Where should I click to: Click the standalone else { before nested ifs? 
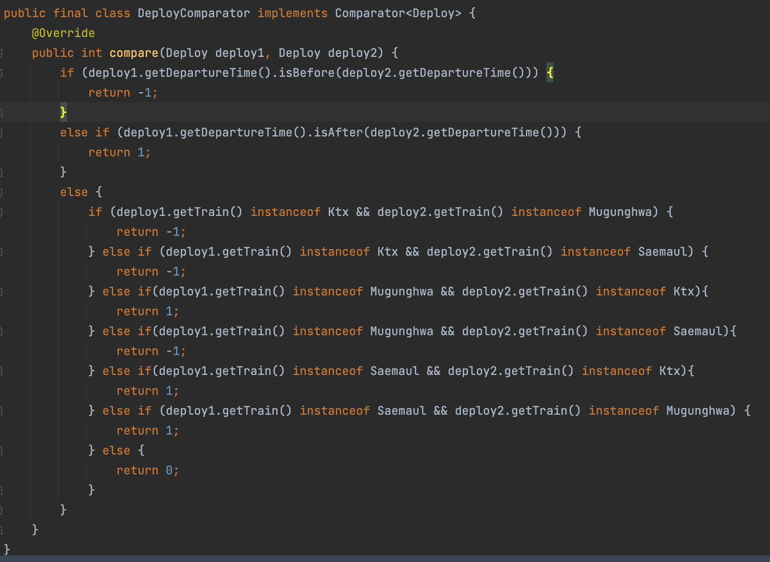tap(81, 192)
